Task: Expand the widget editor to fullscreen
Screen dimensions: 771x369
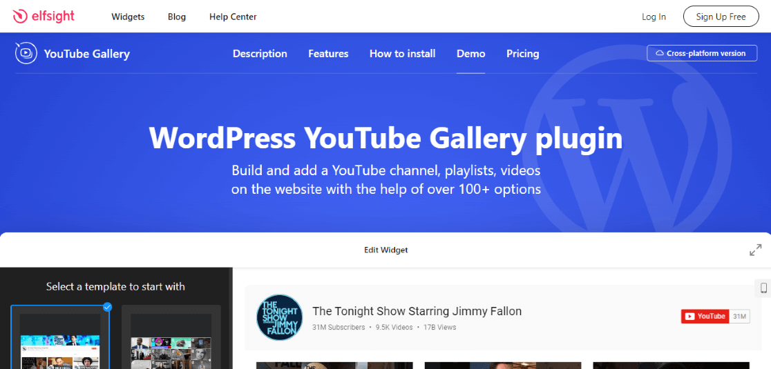Action: pyautogui.click(x=755, y=250)
